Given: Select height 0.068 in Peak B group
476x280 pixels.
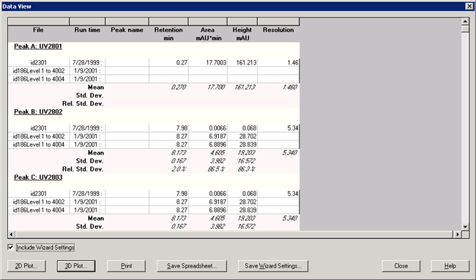Looking at the screenshot, I should pos(242,128).
